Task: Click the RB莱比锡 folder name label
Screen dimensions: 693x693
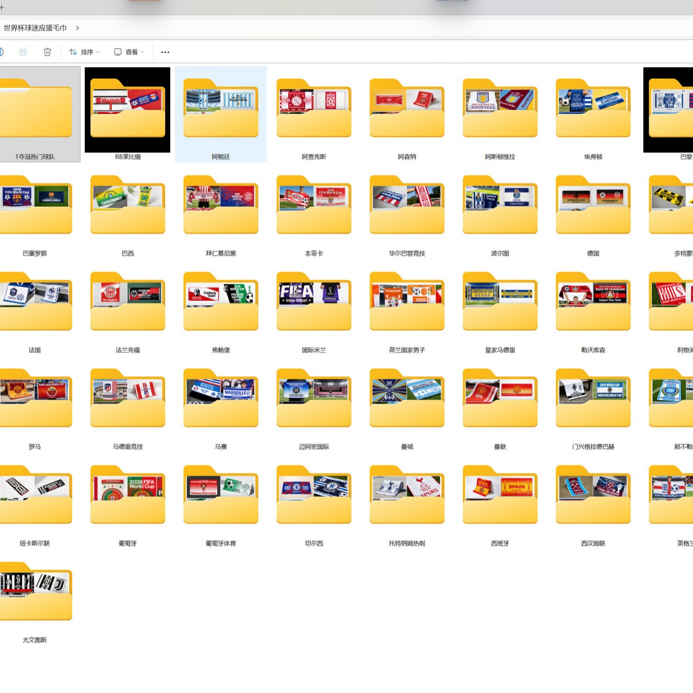Action: tap(128, 157)
